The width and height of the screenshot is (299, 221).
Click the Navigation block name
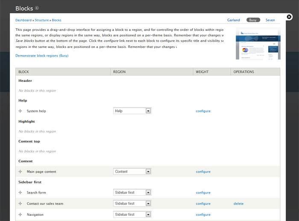click(35, 215)
